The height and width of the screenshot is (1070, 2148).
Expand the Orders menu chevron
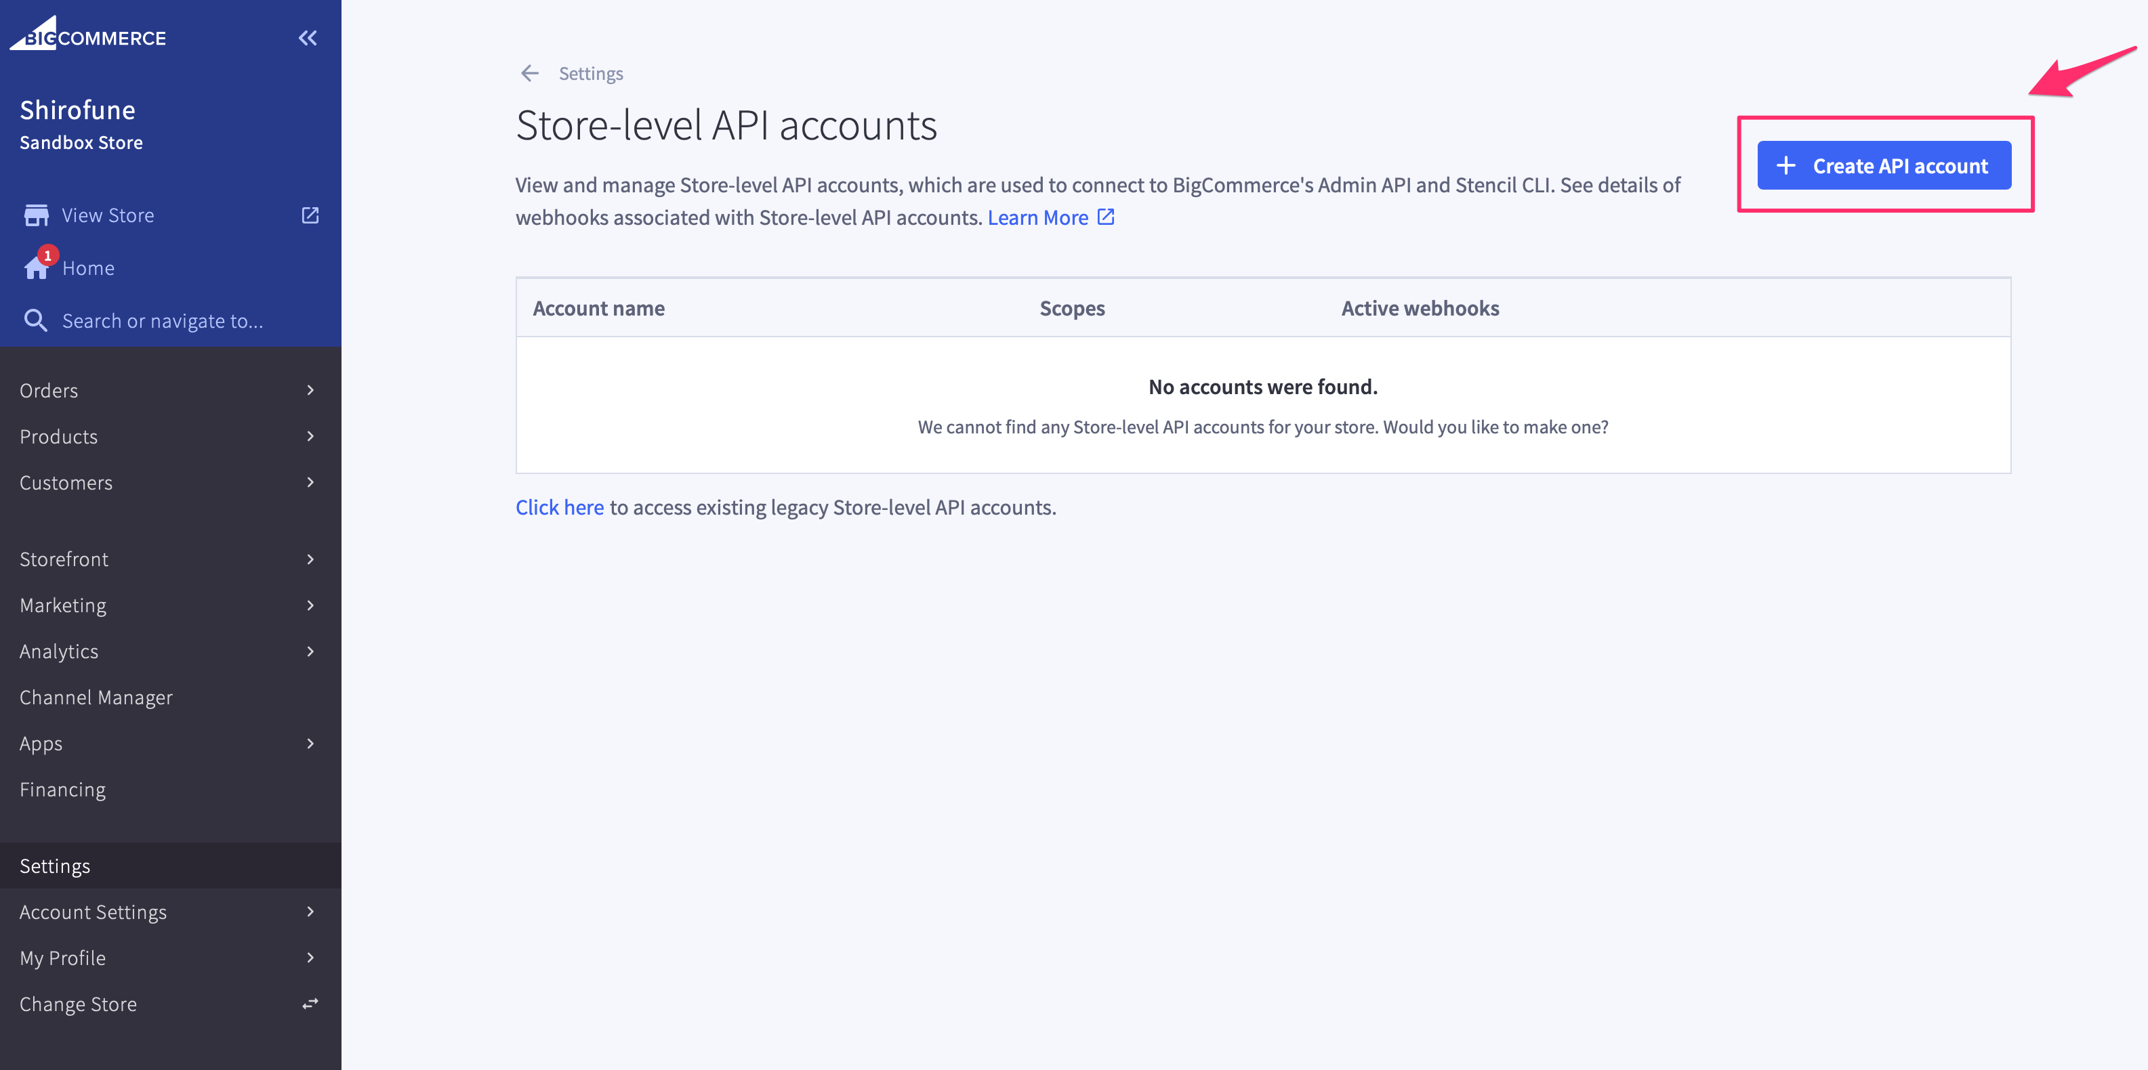[310, 390]
